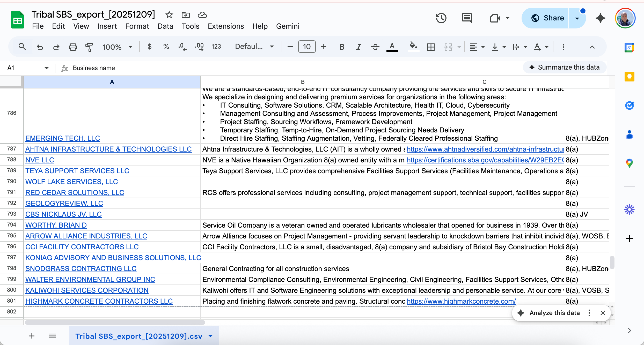
Task: Open the Data menu
Action: (165, 26)
